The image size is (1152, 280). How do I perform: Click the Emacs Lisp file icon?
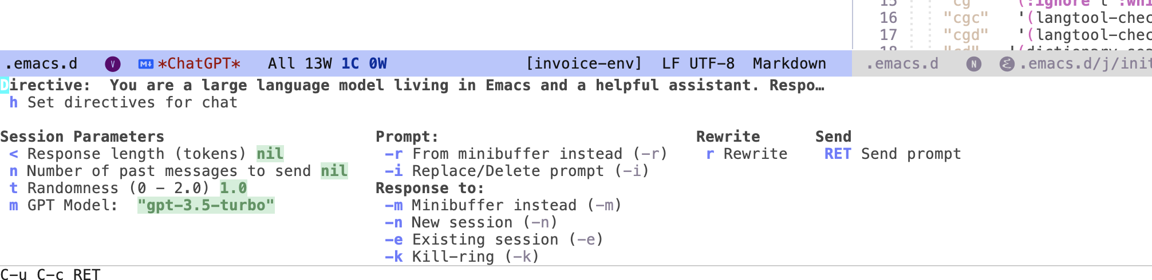click(1007, 64)
